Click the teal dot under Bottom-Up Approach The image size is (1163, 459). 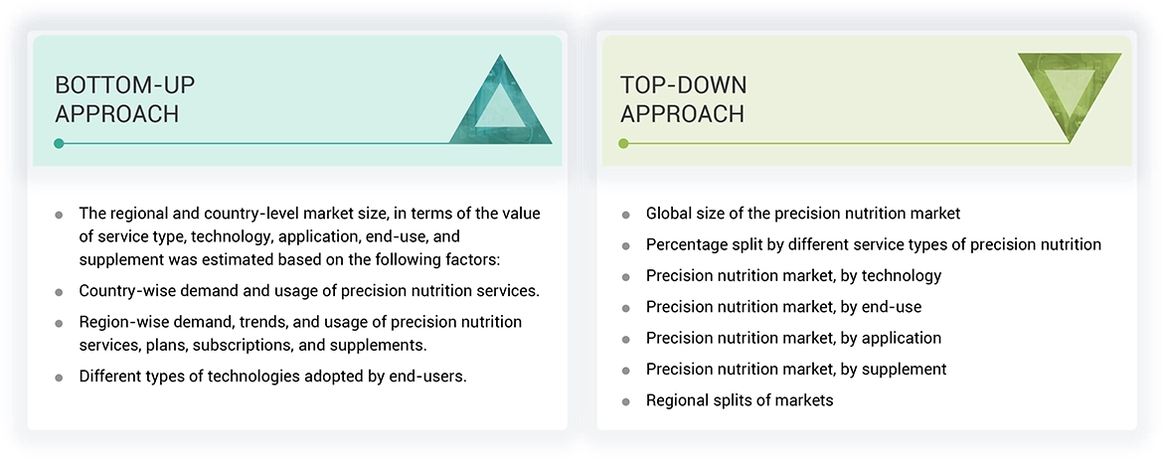pos(59,143)
